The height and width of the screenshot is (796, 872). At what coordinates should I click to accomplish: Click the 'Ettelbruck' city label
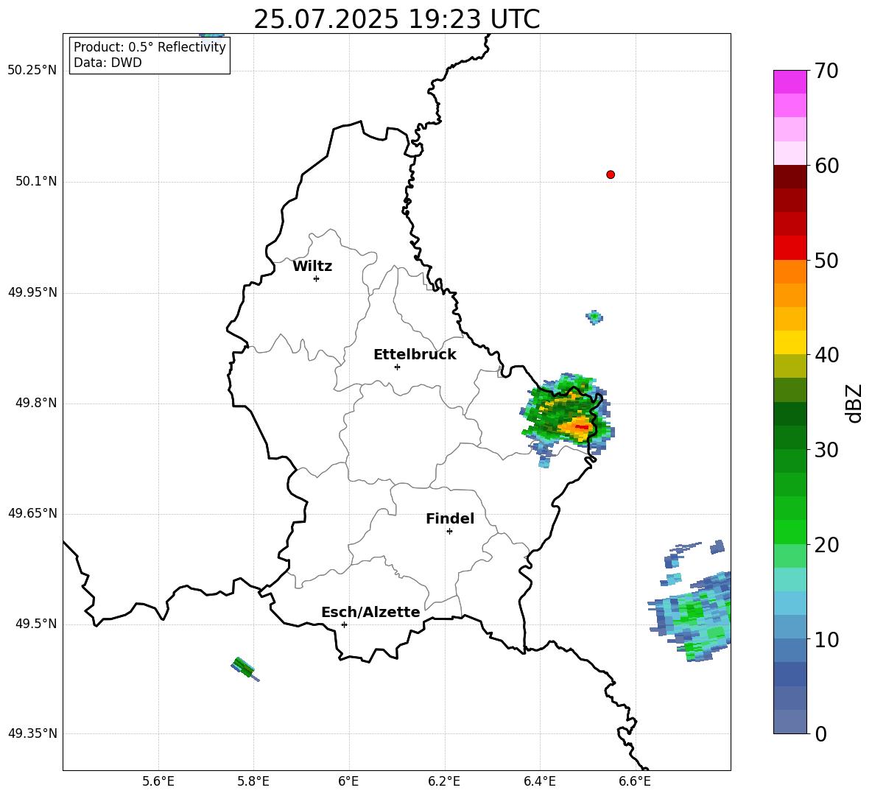[x=415, y=355]
